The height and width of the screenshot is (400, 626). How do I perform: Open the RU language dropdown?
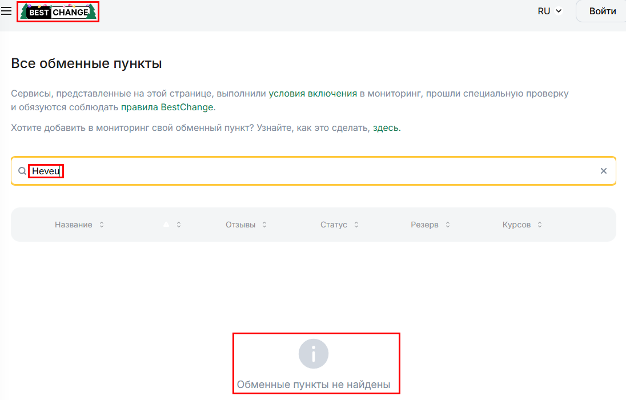[550, 11]
